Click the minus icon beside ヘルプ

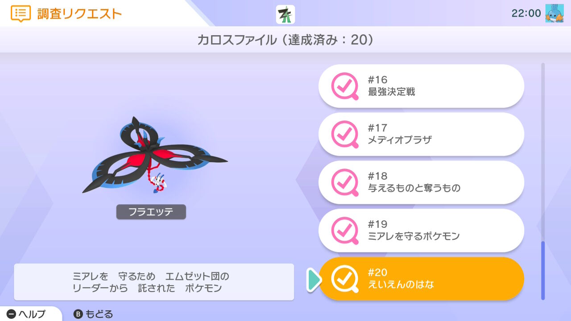[x=12, y=314]
